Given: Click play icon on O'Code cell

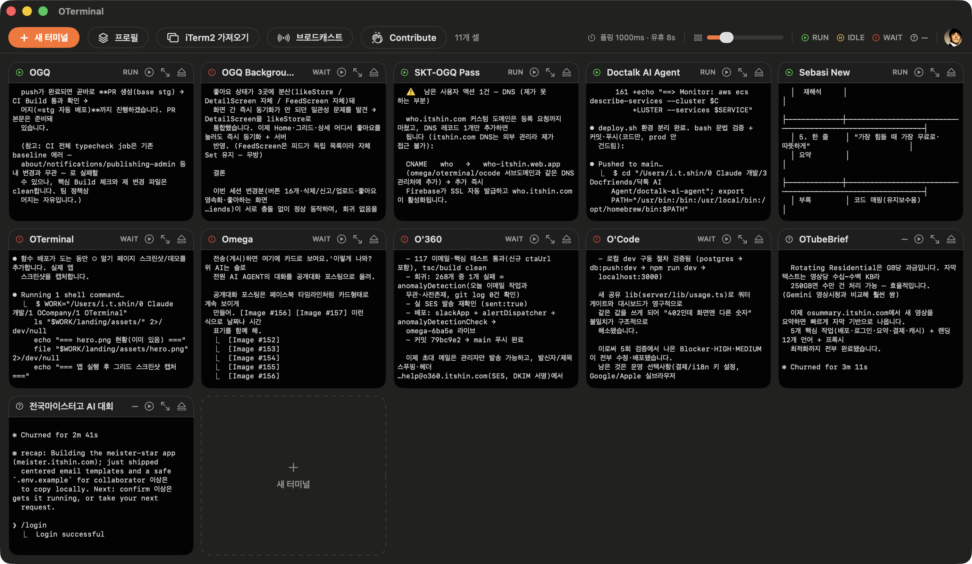Looking at the screenshot, I should pyautogui.click(x=726, y=239).
